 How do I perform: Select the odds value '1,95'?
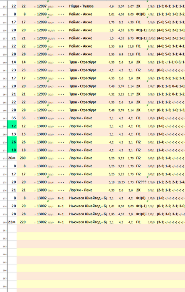[111, 214]
